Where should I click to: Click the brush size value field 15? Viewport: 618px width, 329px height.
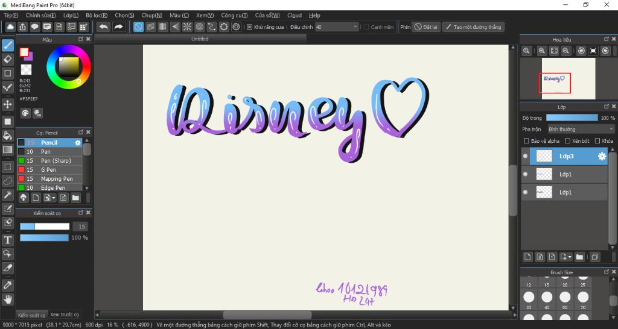point(80,227)
